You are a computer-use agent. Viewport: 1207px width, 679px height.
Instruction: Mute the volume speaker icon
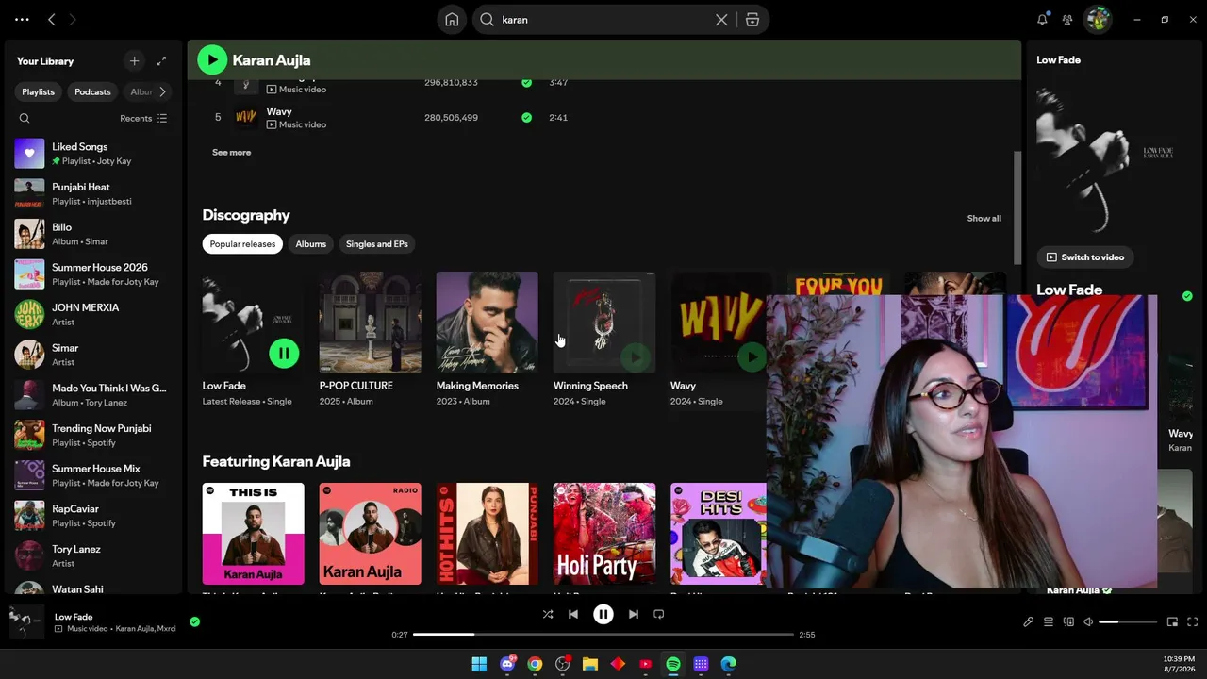[x=1088, y=621]
